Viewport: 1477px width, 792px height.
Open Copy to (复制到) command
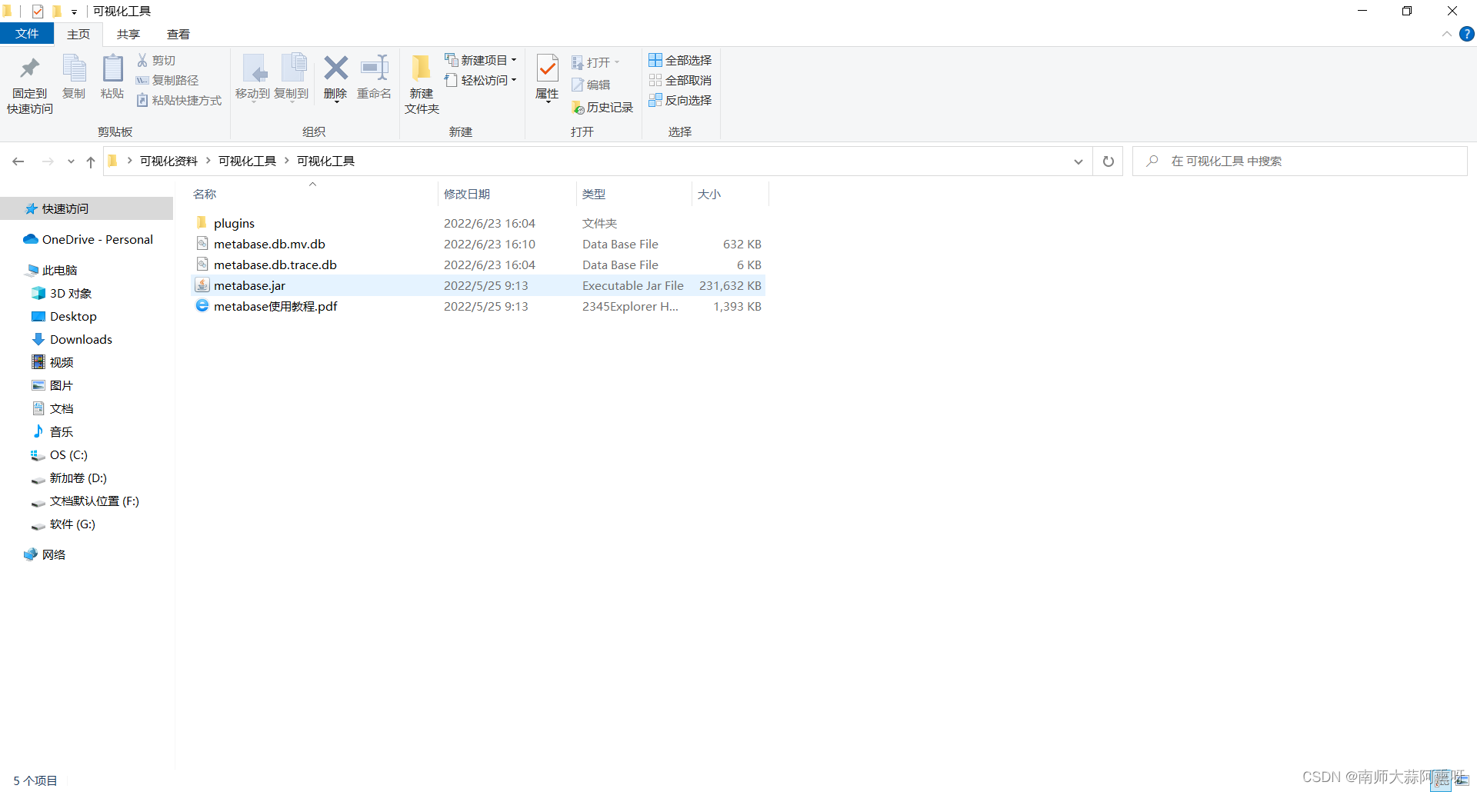click(x=292, y=77)
